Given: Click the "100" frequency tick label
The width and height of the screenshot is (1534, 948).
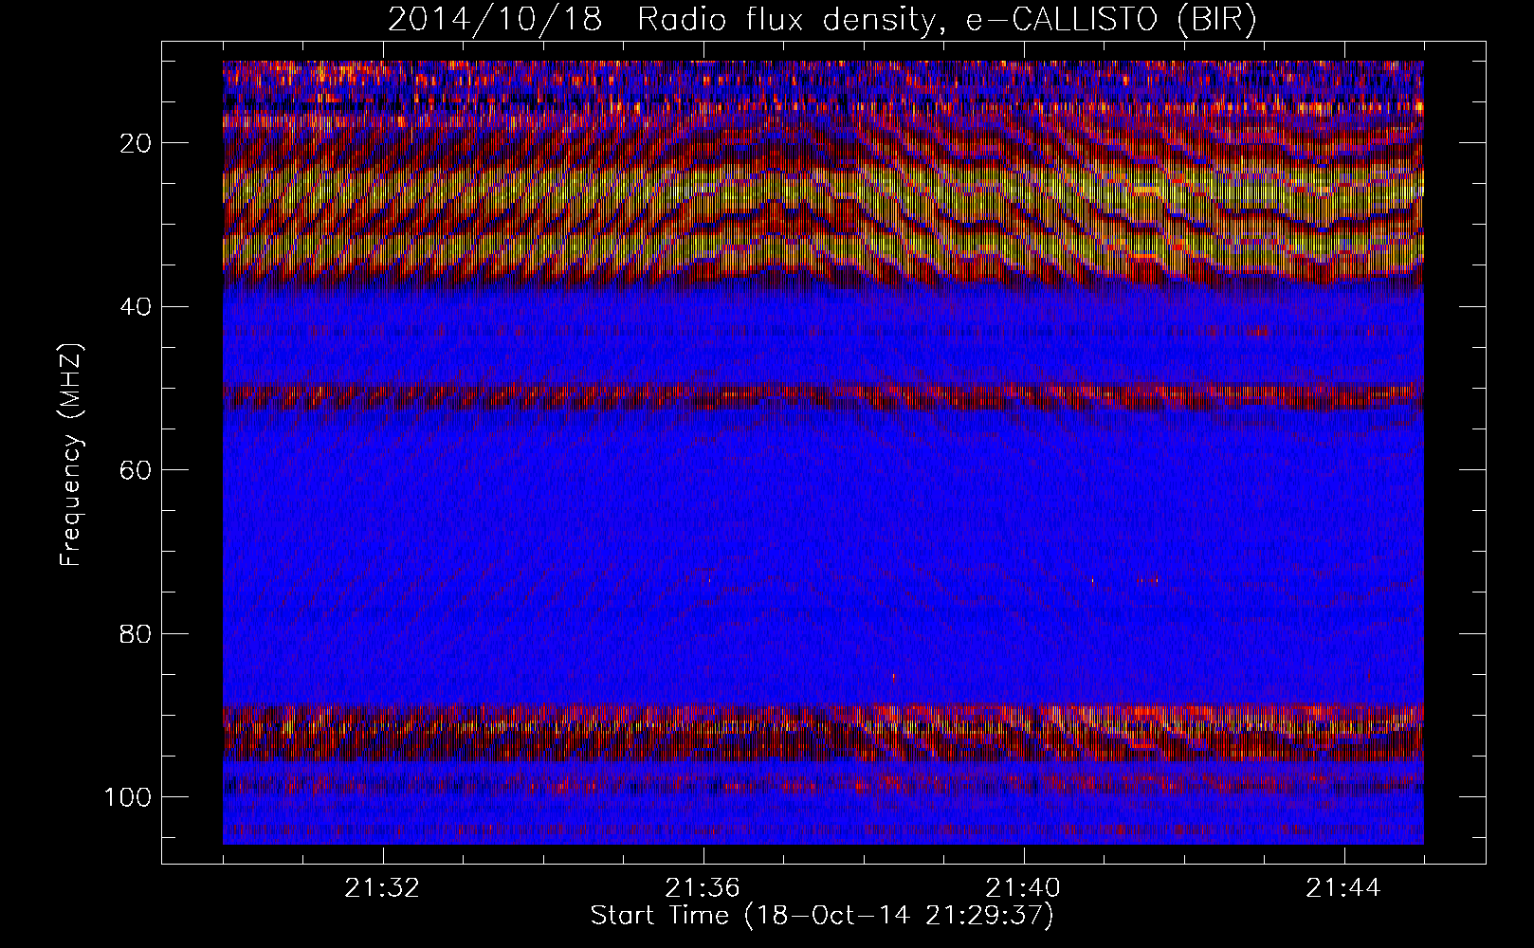Looking at the screenshot, I should pos(130,797).
